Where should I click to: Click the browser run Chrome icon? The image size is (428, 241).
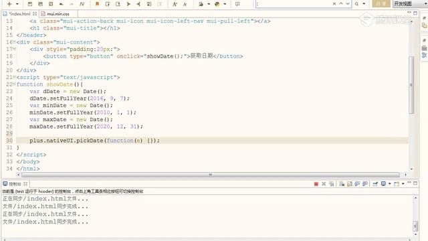[217, 4]
